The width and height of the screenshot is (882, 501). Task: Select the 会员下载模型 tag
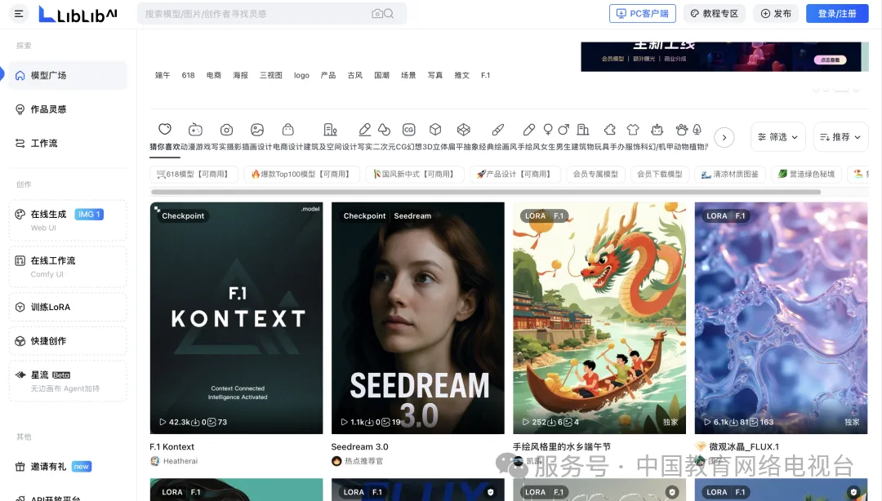tap(659, 175)
